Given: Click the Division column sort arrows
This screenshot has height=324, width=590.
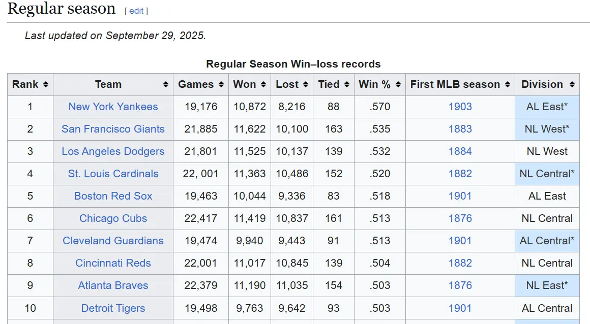Looking at the screenshot, I should pyautogui.click(x=572, y=85).
